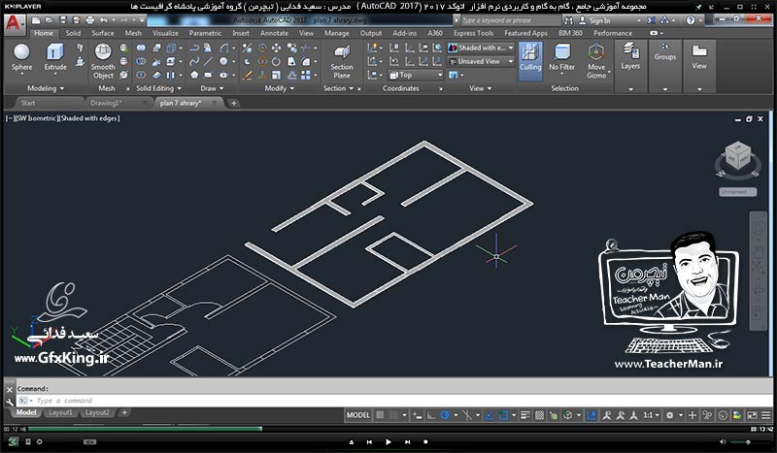Apply Smooth Object mesh tool
777x453 pixels.
click(x=103, y=61)
